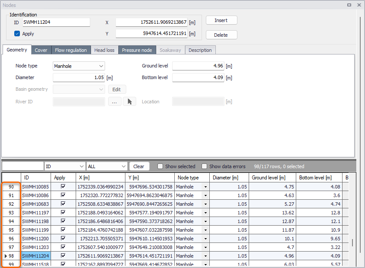
Task: Toggle the Apply checkbox under Identification
Action: click(17, 34)
